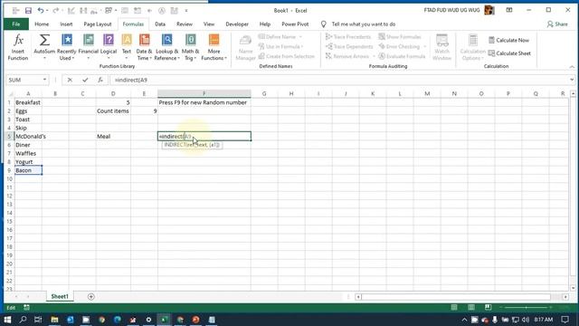Switch to the Review tab
Image resolution: width=579 pixels, height=326 pixels.
coord(185,24)
